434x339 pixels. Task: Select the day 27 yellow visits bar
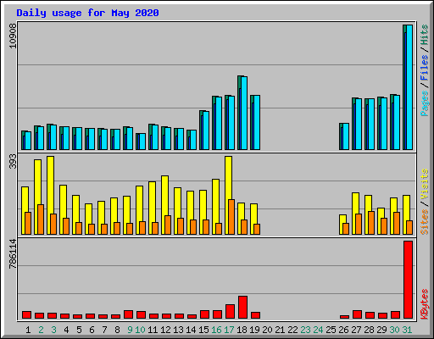pos(355,214)
